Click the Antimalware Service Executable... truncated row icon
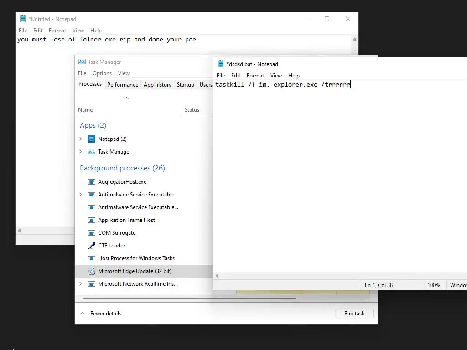This screenshot has width=467, height=350. [x=91, y=207]
